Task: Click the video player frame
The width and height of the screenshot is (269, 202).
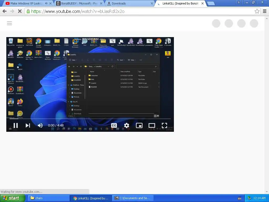Action: point(90,84)
